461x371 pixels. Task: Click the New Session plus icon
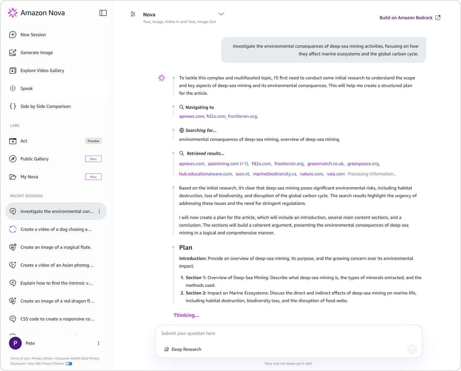tap(13, 35)
